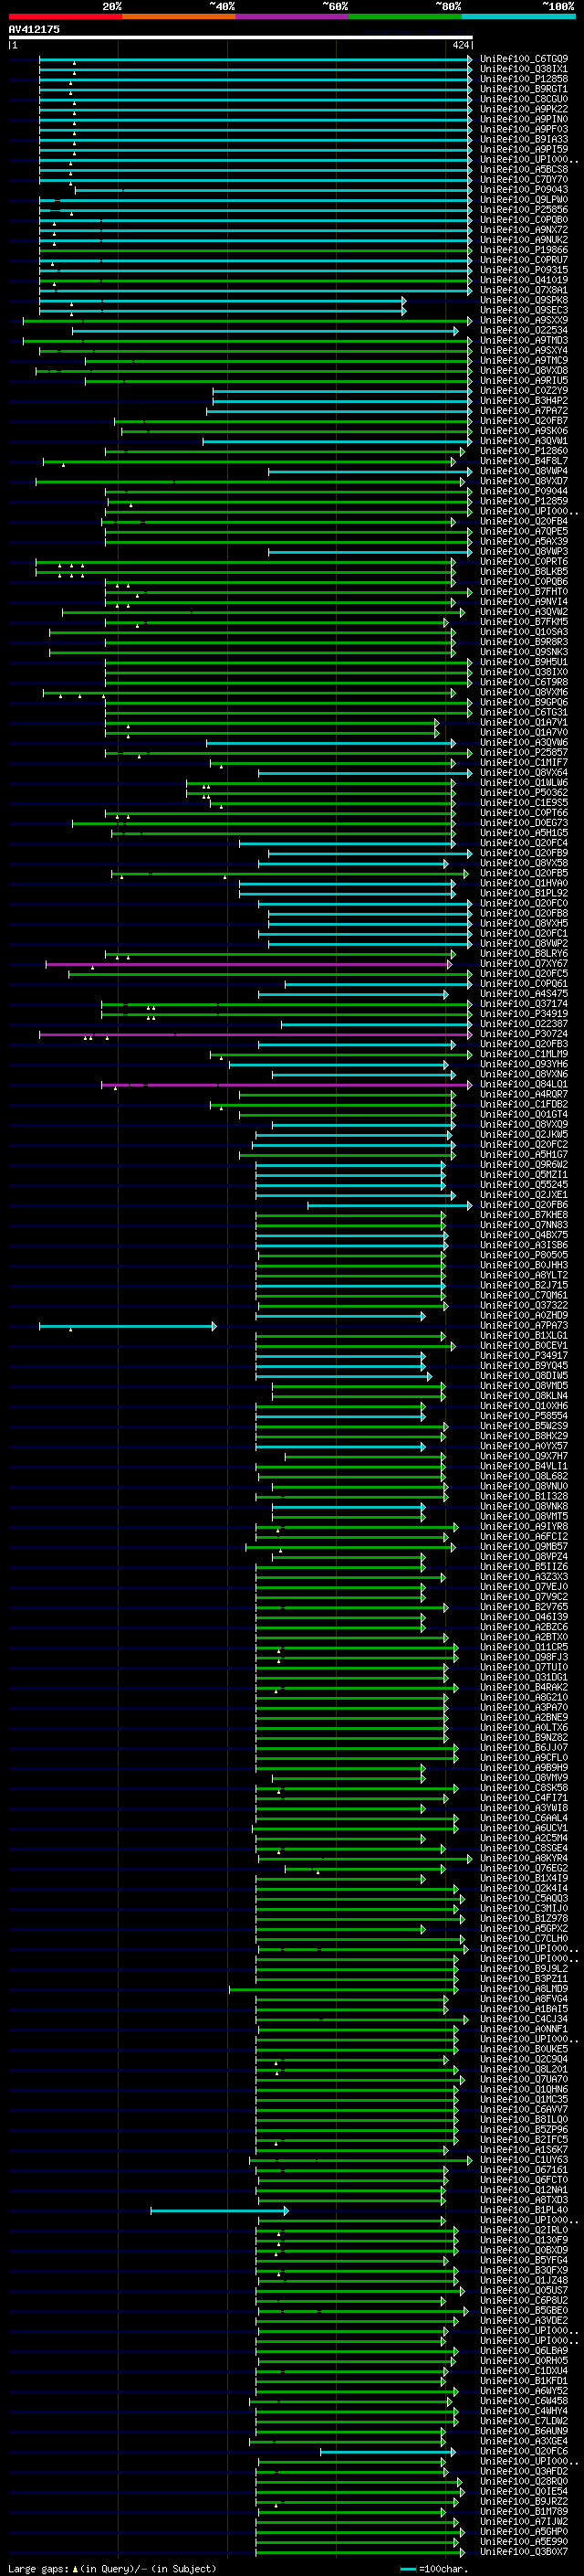The image size is (584, 2576).
Task: Select hit label UniRef100_A9RIU5
Action: click(524, 381)
